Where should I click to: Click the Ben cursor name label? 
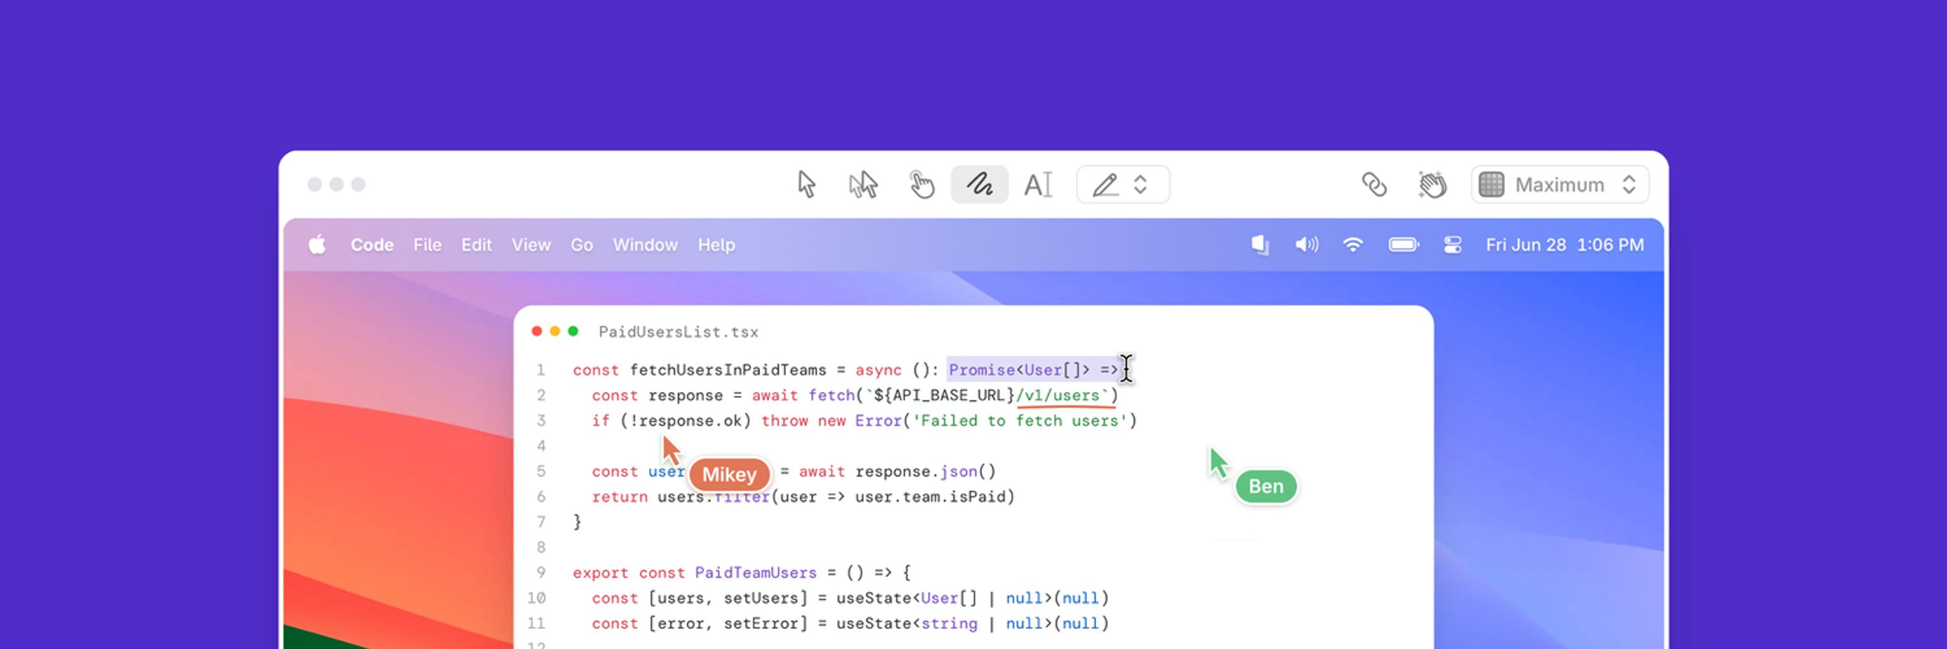(1266, 487)
